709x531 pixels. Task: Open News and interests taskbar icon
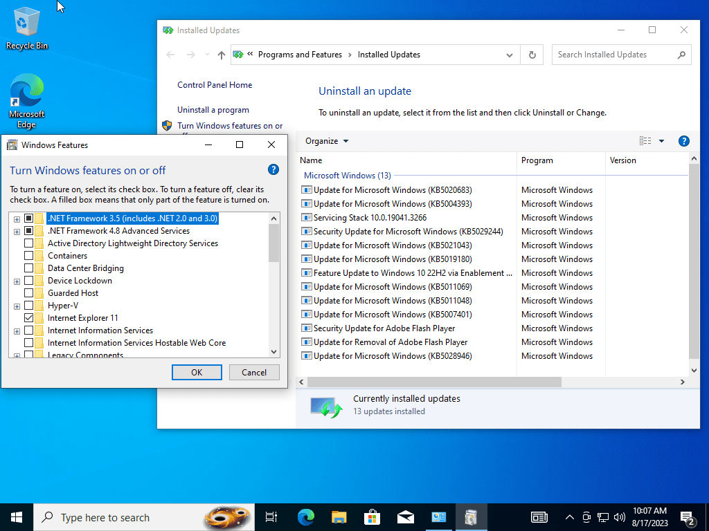[x=539, y=517]
